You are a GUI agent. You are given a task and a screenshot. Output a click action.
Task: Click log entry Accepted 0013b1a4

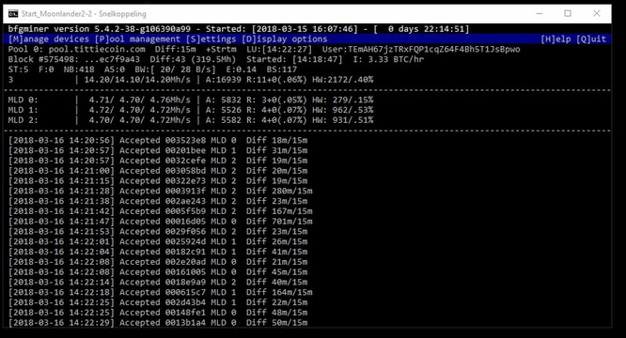(163, 323)
